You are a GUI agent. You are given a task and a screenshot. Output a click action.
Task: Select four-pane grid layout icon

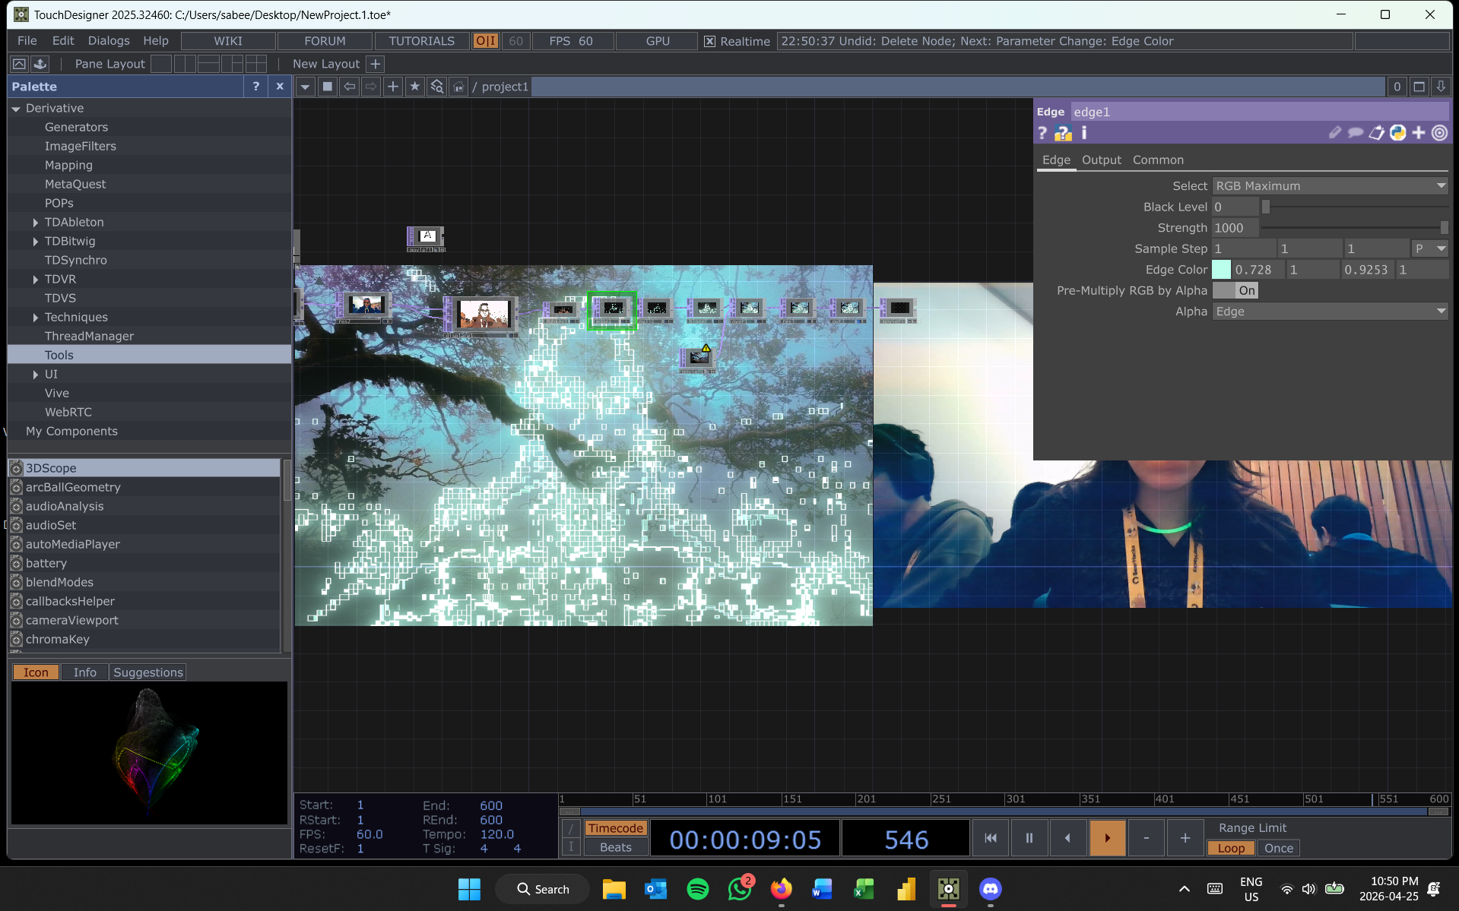point(256,64)
